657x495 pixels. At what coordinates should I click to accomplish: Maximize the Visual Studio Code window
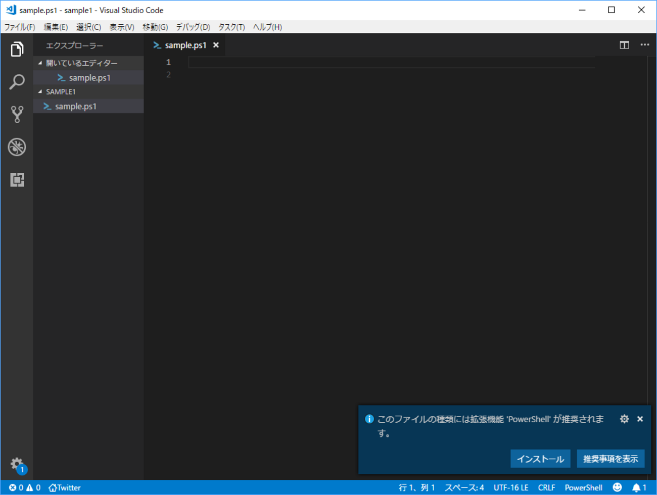coord(612,10)
